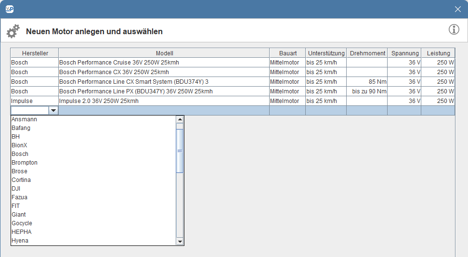Close the Neuen Motor anlegen dialog
The image size is (468, 257).
click(457, 9)
